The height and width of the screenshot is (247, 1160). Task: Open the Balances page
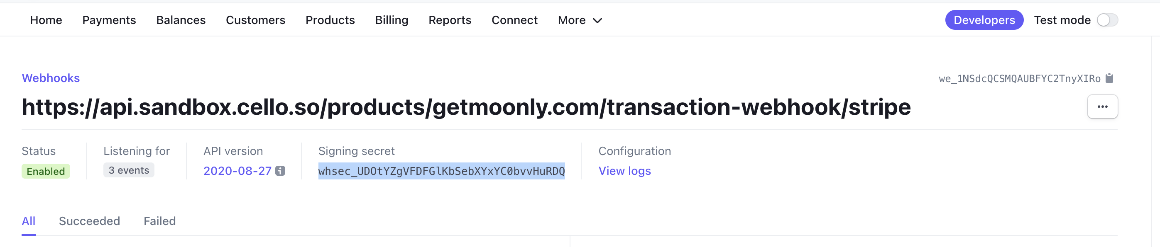(x=181, y=20)
